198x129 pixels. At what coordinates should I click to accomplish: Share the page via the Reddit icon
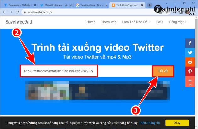[x=190, y=62]
